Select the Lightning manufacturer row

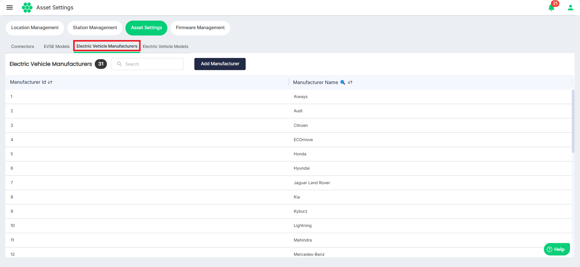pos(288,226)
